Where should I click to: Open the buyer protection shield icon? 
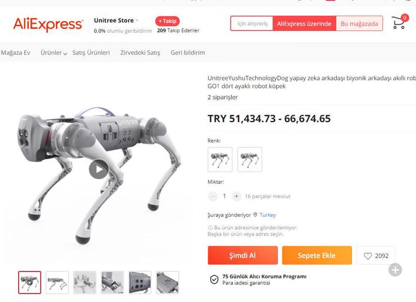point(214,280)
